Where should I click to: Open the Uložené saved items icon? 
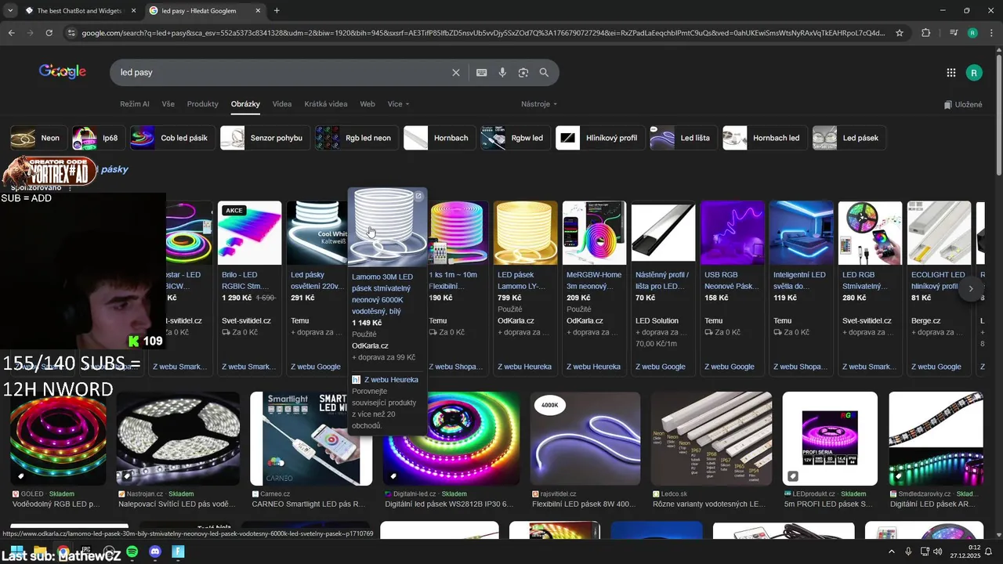coord(963,104)
